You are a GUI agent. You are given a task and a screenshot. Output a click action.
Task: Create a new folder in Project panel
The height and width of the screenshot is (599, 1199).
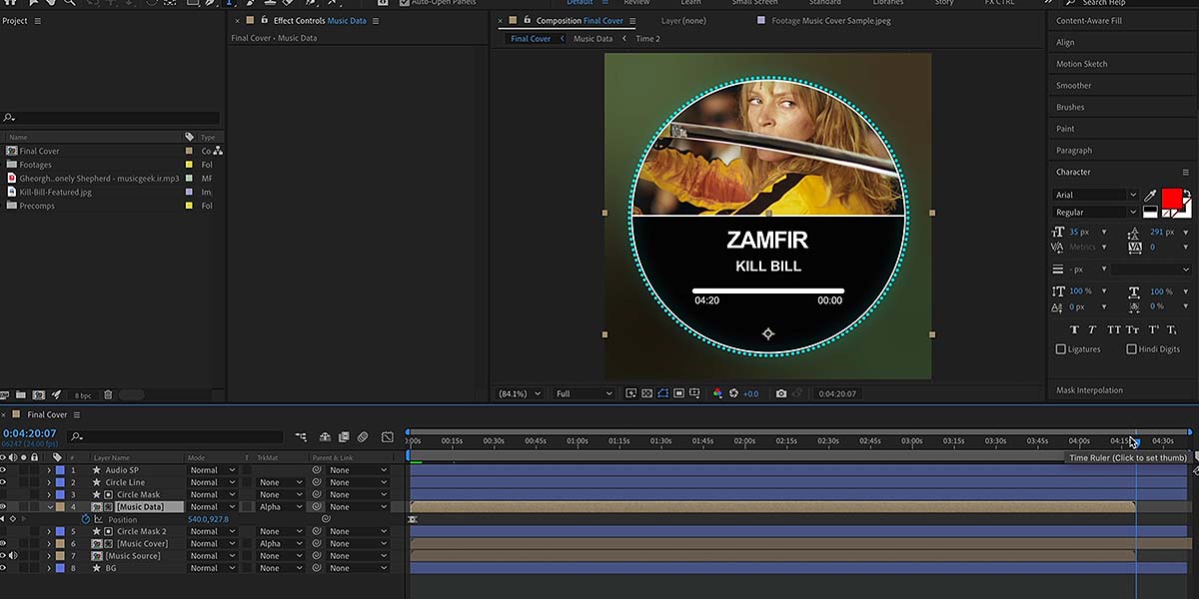tap(22, 395)
